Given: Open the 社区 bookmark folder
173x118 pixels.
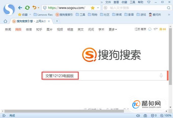Looking at the screenshot, I should 105,15.
